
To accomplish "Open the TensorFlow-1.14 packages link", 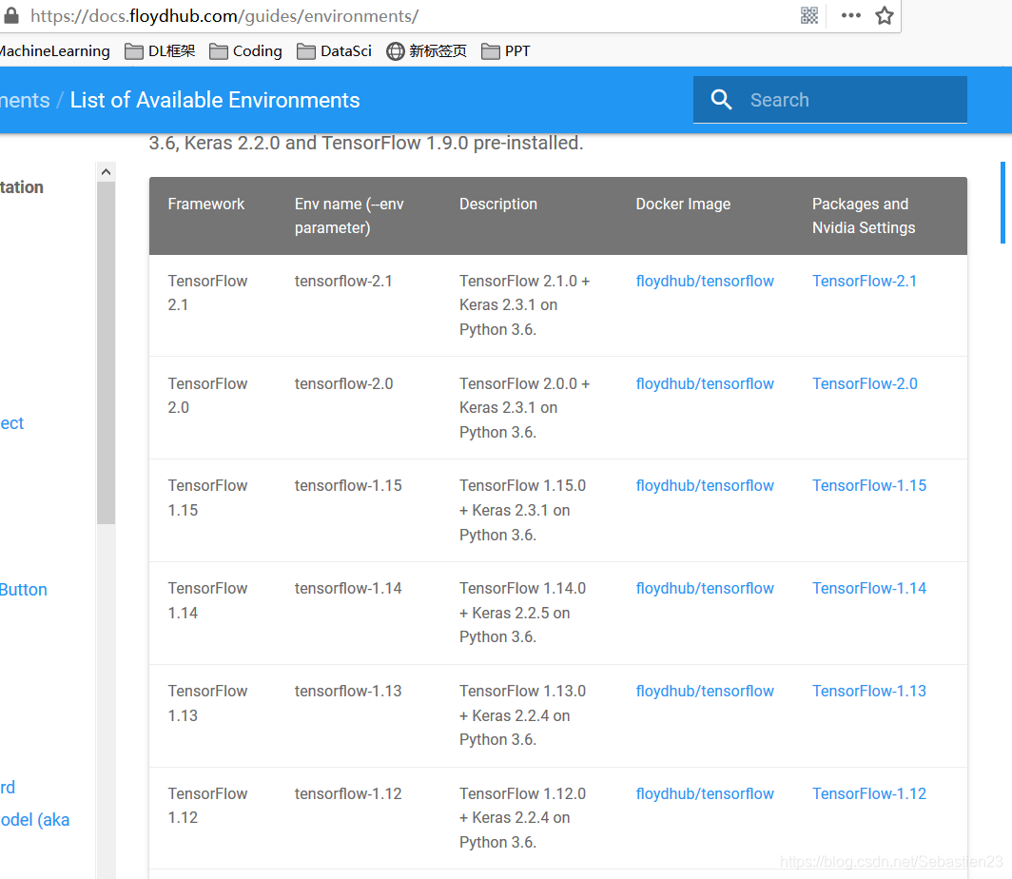I will click(869, 589).
